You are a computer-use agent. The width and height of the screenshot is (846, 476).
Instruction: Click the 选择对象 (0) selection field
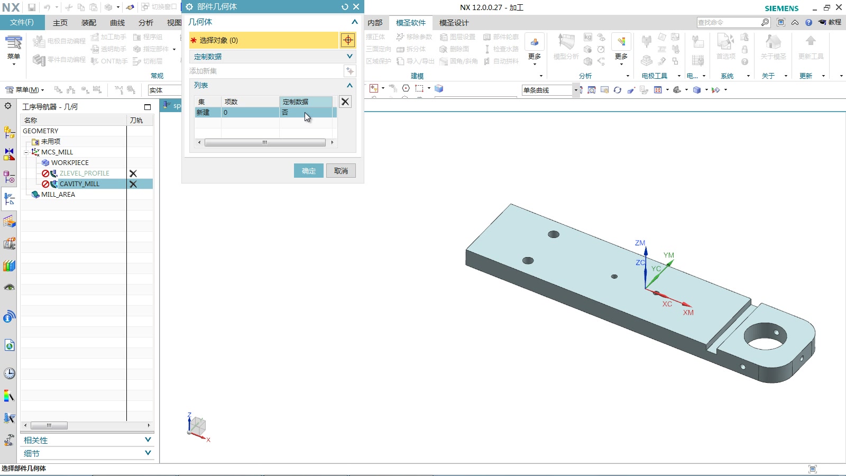[264, 40]
